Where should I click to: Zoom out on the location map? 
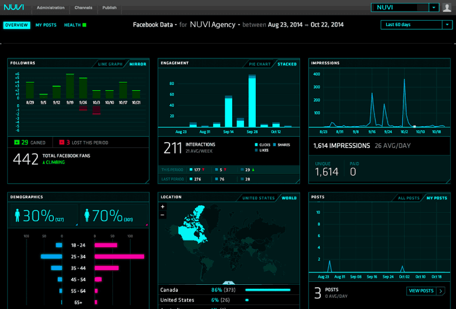pyautogui.click(x=163, y=215)
